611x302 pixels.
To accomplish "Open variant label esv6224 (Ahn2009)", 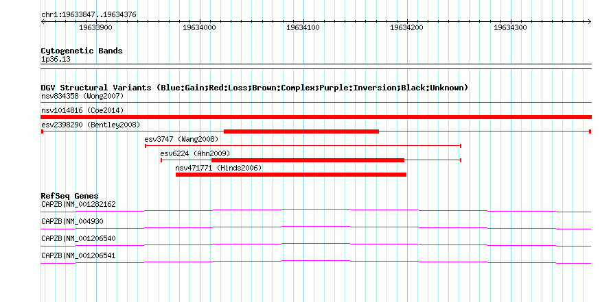I will pyautogui.click(x=195, y=153).
